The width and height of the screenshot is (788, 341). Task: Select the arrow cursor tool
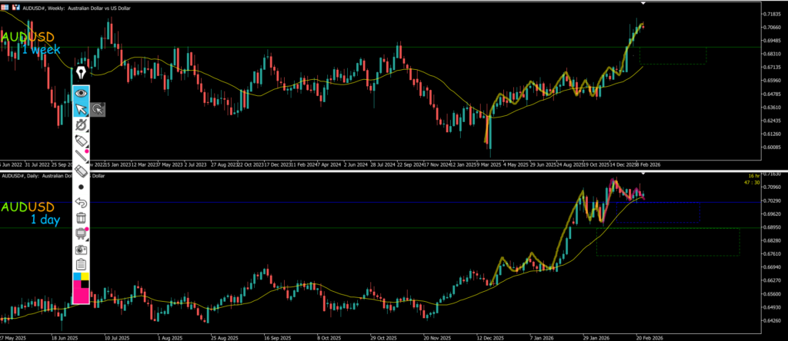pyautogui.click(x=81, y=110)
